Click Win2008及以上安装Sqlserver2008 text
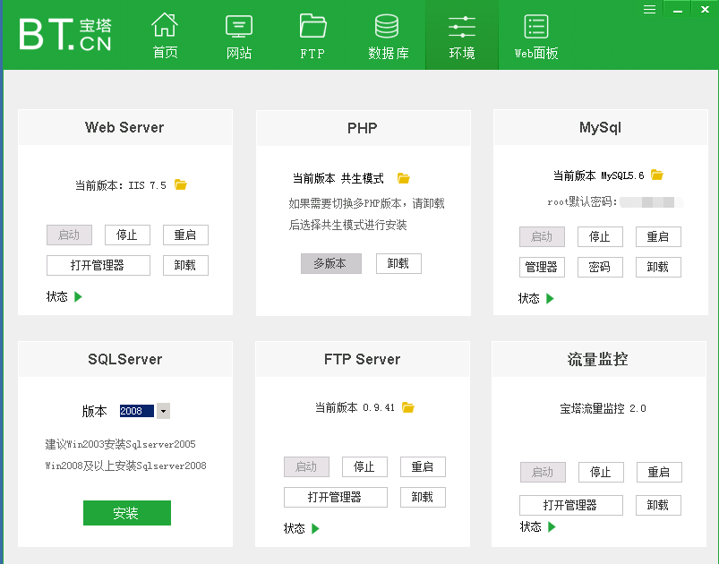Viewport: 719px width, 564px height. 125,466
